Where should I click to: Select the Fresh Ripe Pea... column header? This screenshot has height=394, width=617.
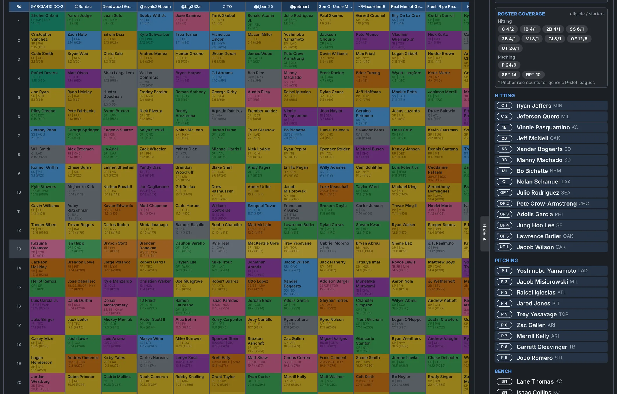(x=444, y=6)
